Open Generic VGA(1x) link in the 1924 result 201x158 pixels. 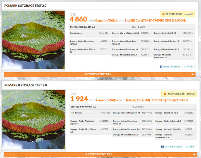coord(108,100)
